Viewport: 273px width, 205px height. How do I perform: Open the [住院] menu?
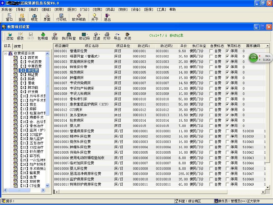(97, 9)
